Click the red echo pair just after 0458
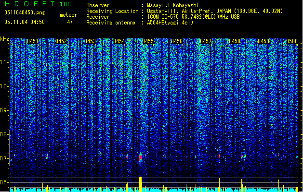303x192 pixels. [243, 156]
